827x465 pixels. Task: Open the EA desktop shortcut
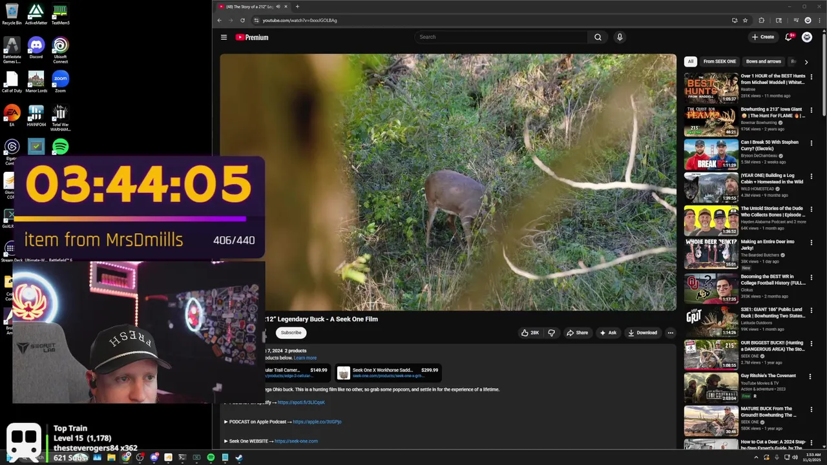(x=12, y=116)
